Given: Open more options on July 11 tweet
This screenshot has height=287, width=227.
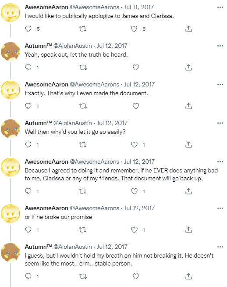Looking at the screenshot, I should click(x=220, y=7).
